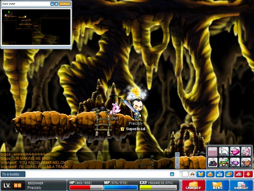Image resolution: width=254 pixels, height=191 pixels.
Task: Click chat line 'teaos : AHHHHHHHHHHHHH'
Action: click(x=25, y=154)
